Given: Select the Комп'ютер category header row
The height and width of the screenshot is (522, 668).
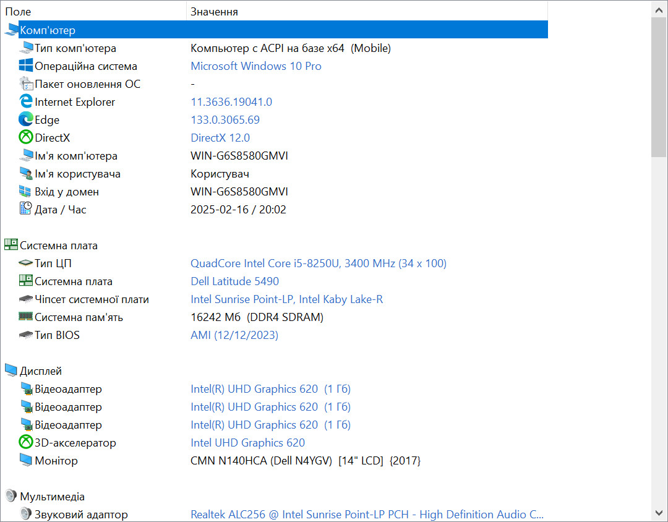Looking at the screenshot, I should pos(275,30).
